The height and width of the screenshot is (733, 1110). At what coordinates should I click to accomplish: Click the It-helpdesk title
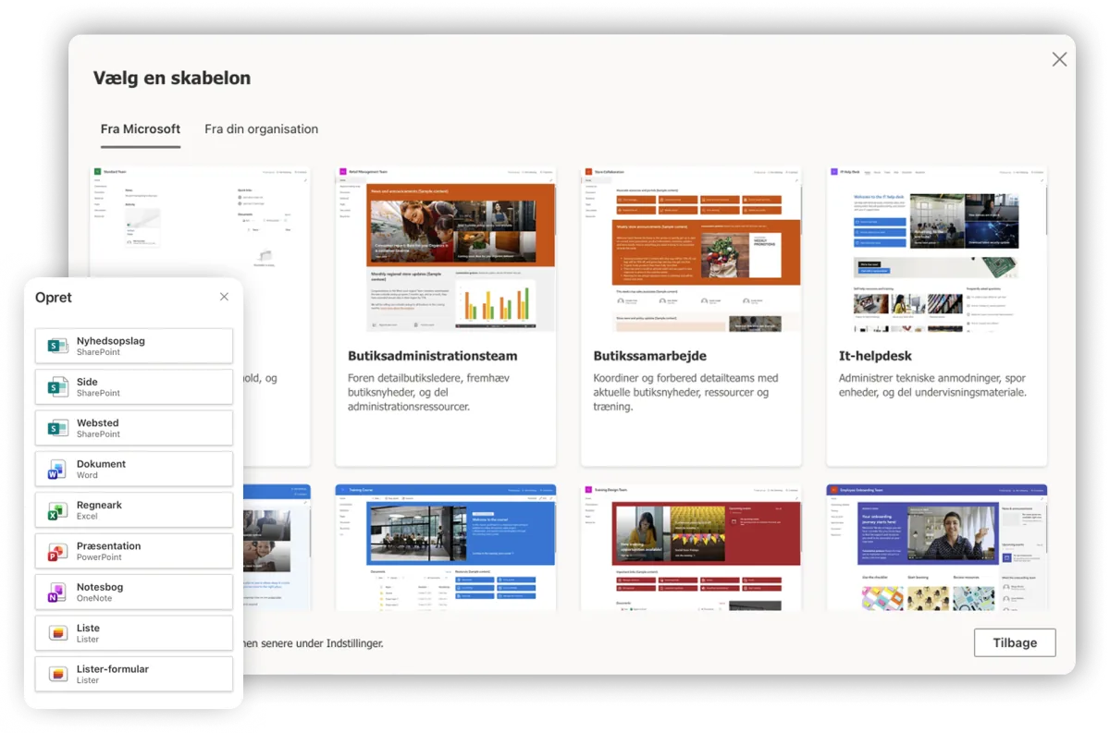(875, 356)
